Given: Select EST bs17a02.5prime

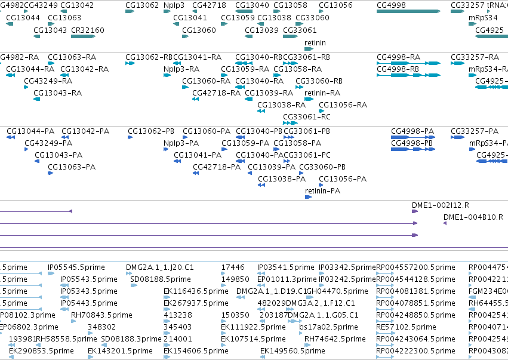Looking at the screenshot, I should pos(328,327).
